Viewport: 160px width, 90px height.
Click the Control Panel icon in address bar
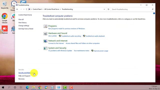(x=29, y=9)
